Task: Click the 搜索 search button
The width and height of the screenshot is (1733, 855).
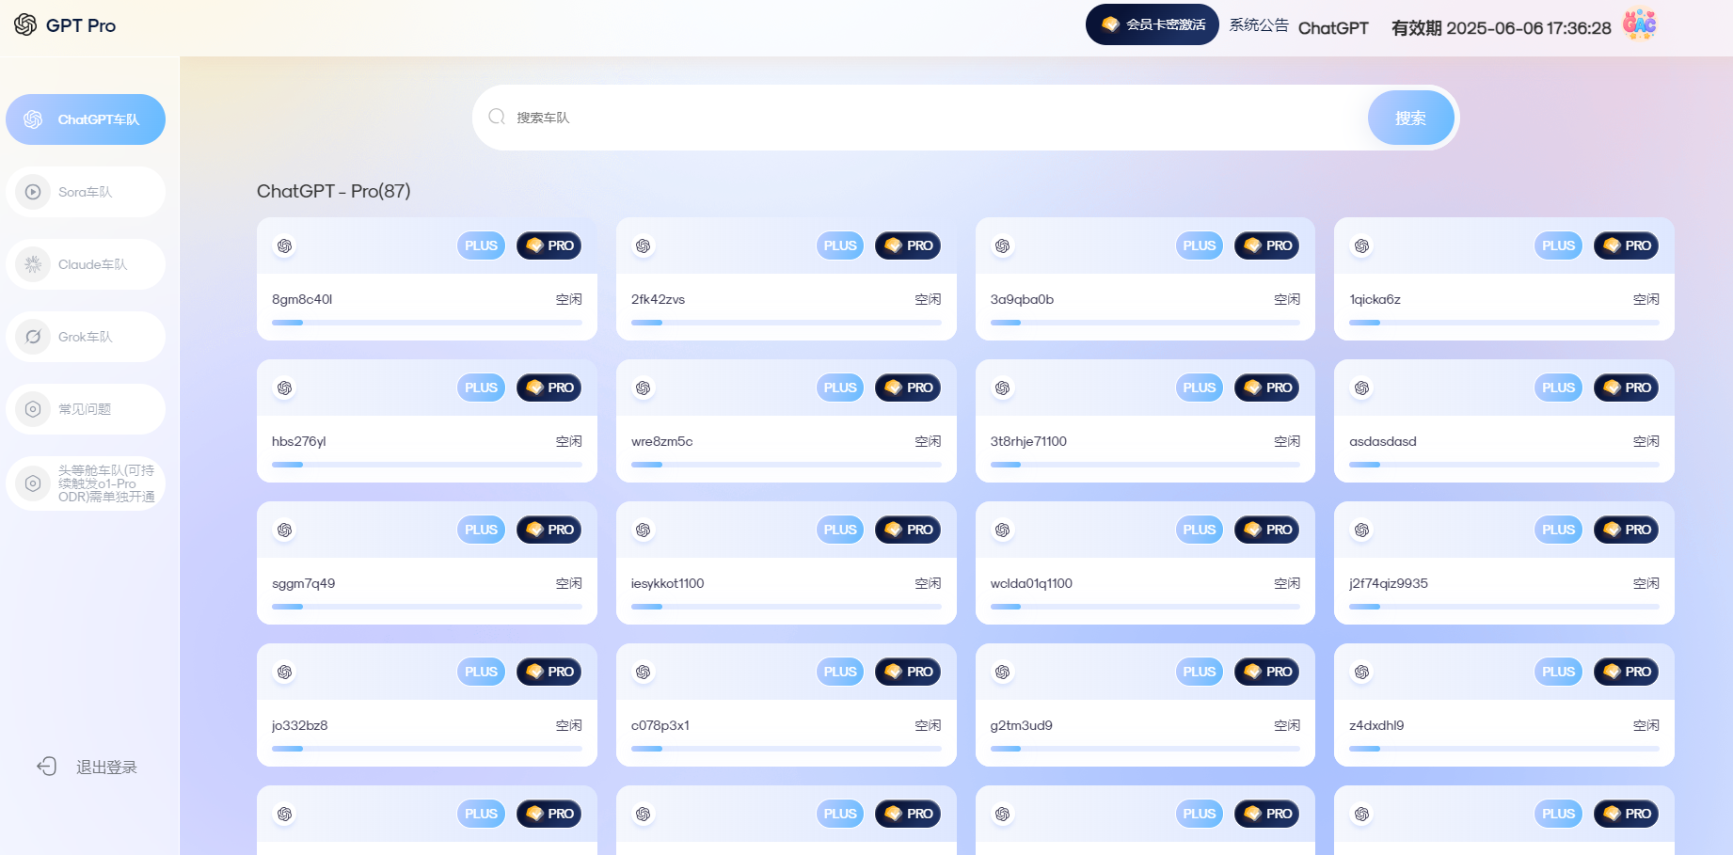Action: coord(1410,118)
